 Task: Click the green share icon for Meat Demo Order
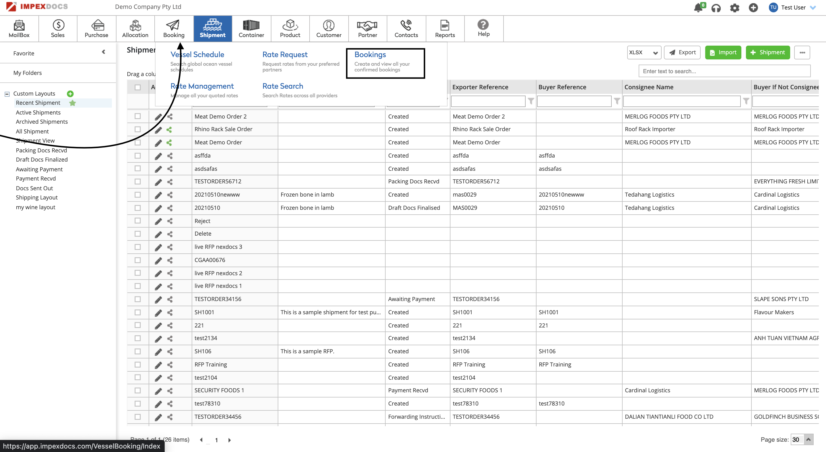point(169,143)
